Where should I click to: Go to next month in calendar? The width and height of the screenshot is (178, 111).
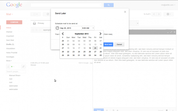pyautogui.click(x=100, y=34)
